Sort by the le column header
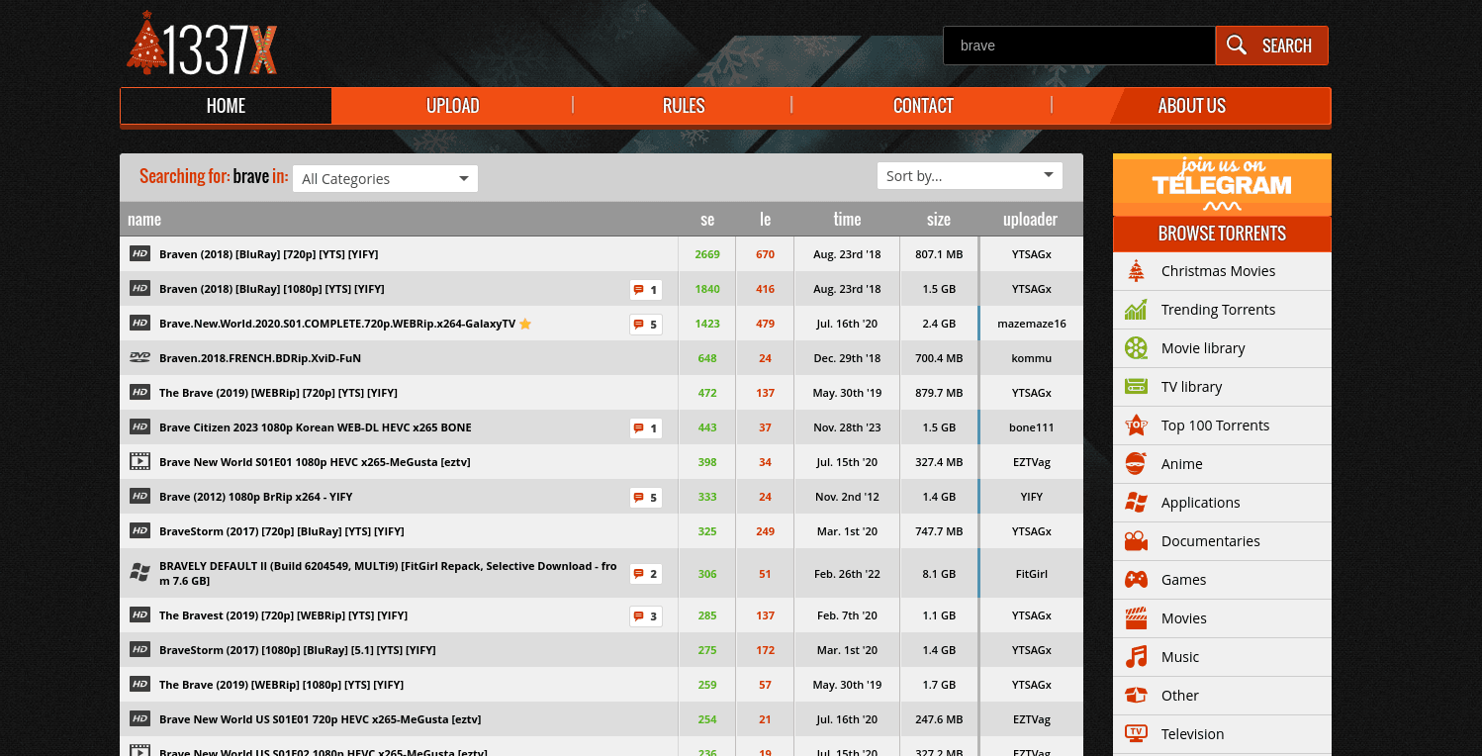 click(765, 220)
